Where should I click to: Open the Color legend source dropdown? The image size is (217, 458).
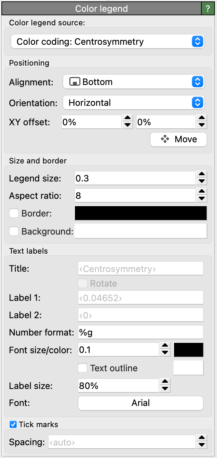pos(107,42)
